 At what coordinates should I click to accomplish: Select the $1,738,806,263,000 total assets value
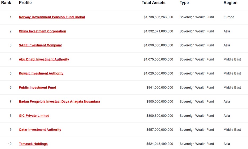point(158,17)
